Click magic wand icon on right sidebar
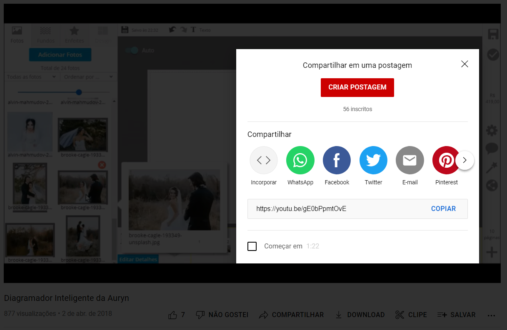This screenshot has width=507, height=330. click(x=492, y=167)
